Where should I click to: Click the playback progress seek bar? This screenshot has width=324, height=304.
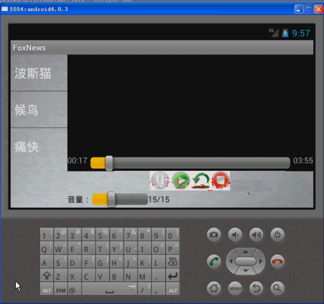pos(190,163)
